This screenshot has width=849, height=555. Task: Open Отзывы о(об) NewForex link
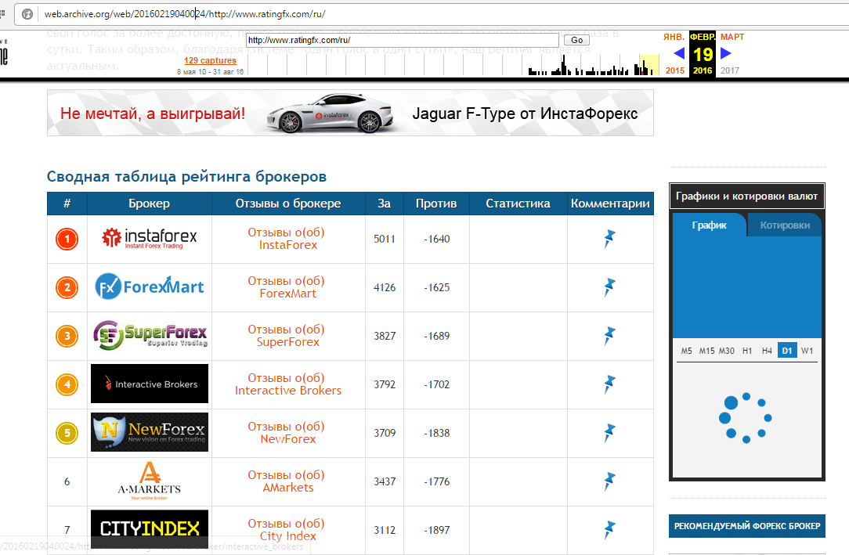(287, 433)
